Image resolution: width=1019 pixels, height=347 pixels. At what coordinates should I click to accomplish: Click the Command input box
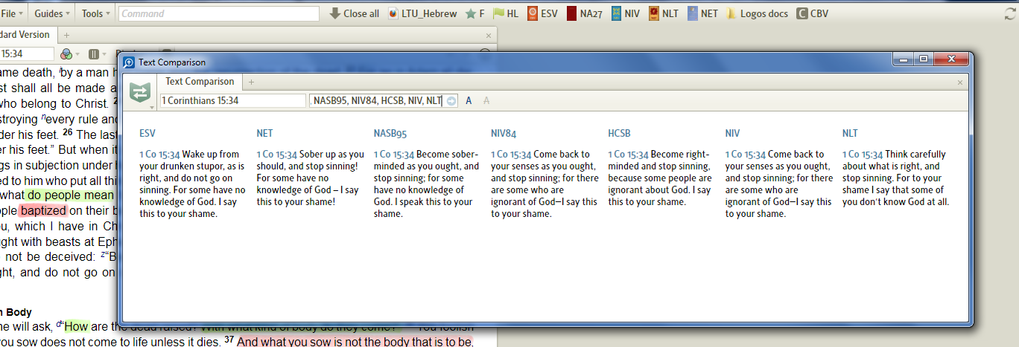(218, 13)
